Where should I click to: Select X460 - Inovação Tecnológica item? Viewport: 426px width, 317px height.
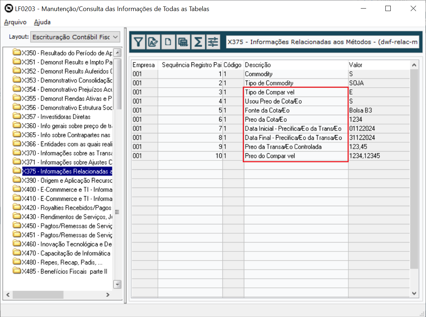tap(67, 244)
